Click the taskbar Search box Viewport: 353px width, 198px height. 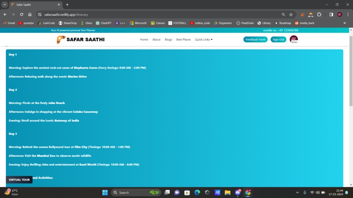click(136, 193)
